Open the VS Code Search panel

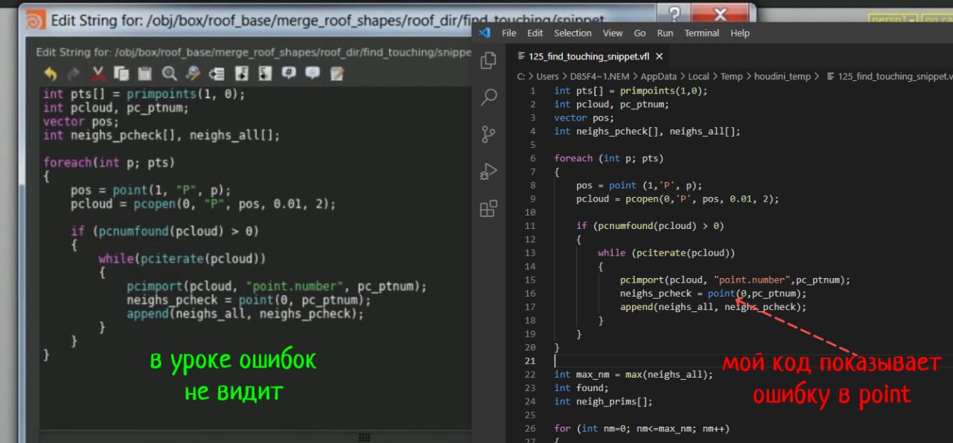[488, 97]
